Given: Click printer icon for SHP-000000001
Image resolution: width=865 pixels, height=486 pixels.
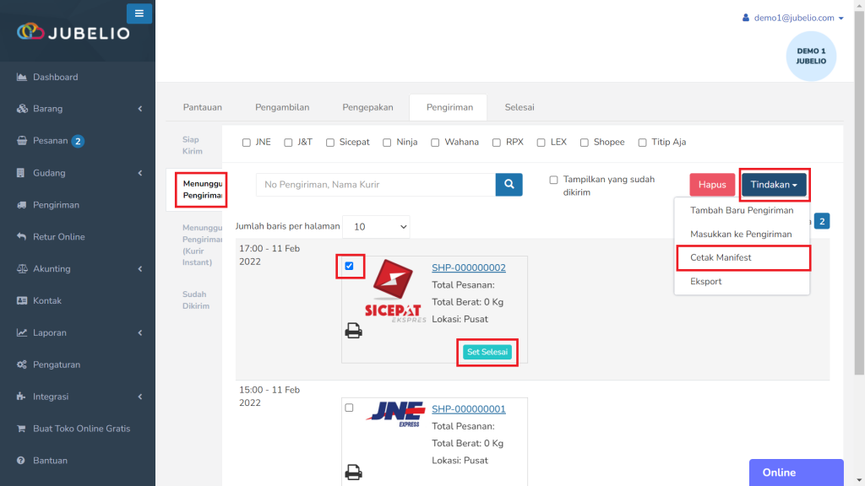Looking at the screenshot, I should click(x=354, y=472).
